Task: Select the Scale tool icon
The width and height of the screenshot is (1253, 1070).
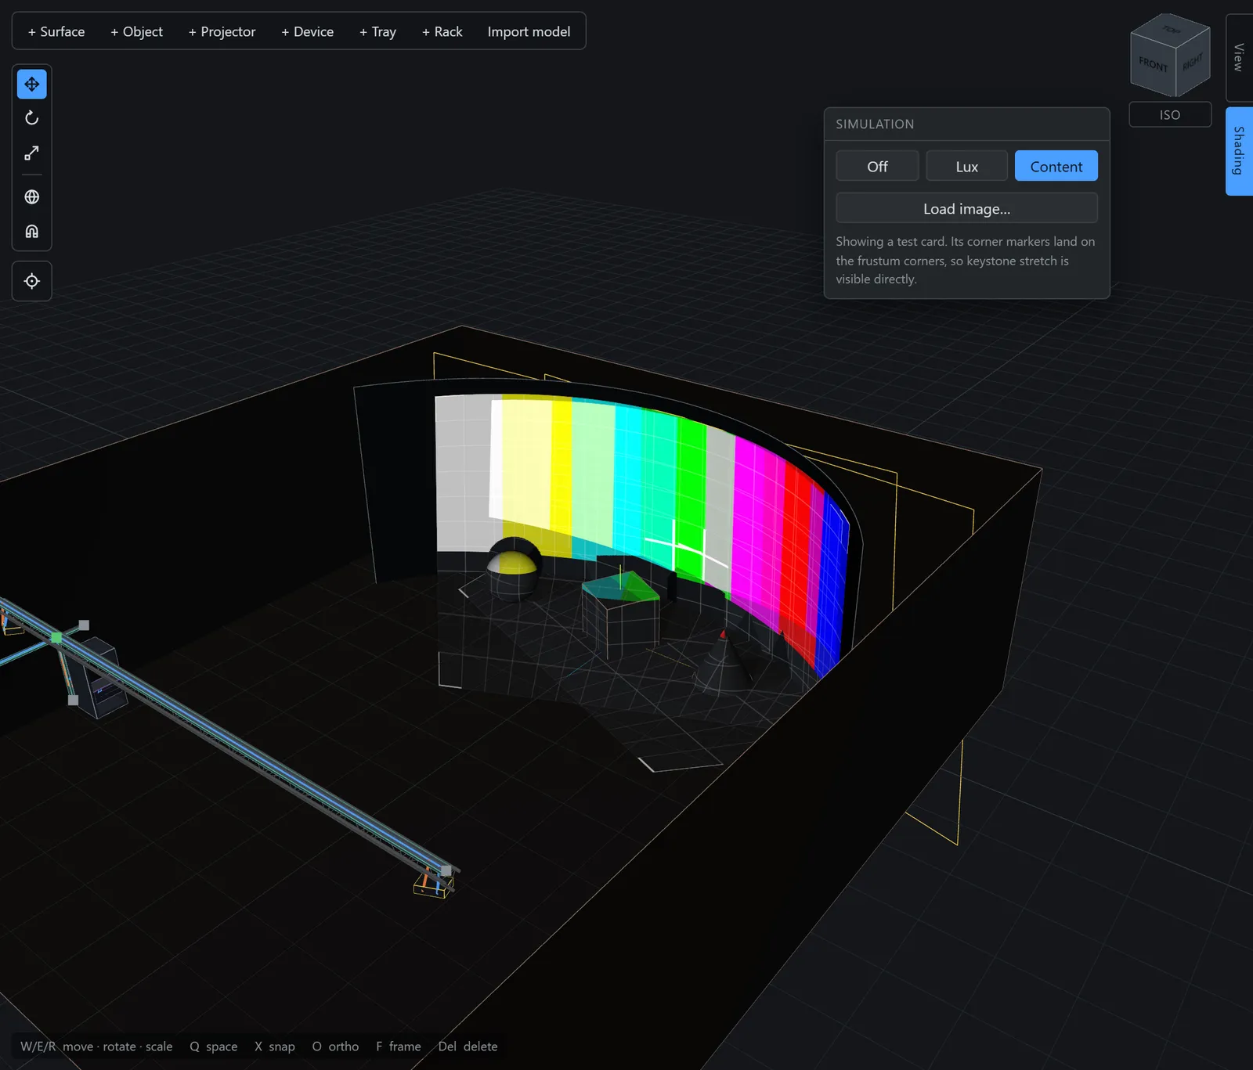Action: (32, 153)
